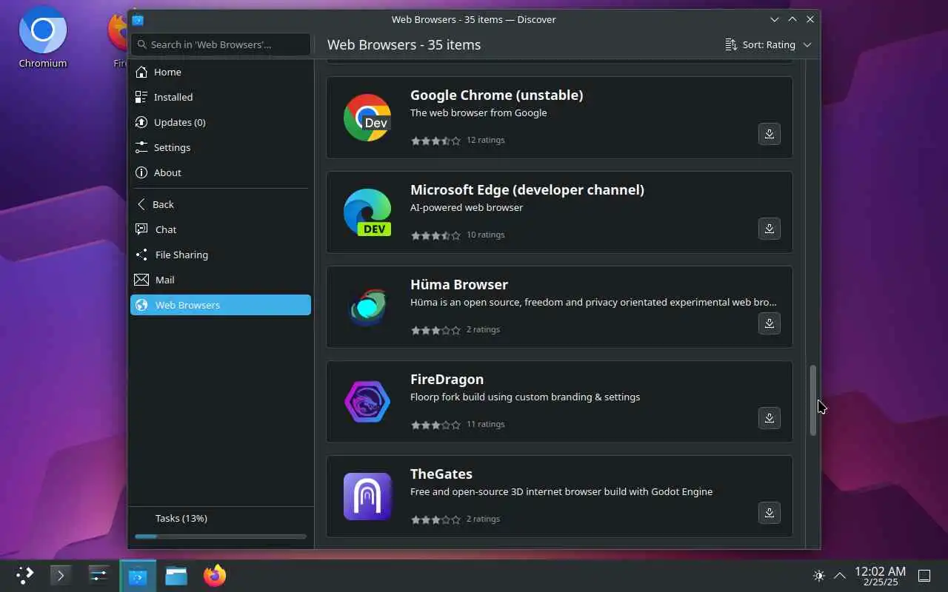The height and width of the screenshot is (592, 948).
Task: Open Discover Settings page
Action: click(221, 147)
